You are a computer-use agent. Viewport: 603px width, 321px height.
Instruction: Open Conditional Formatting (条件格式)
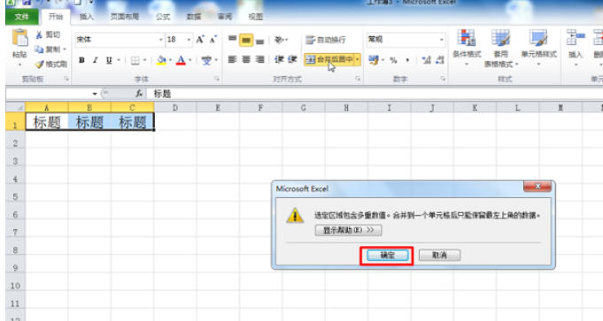(467, 47)
